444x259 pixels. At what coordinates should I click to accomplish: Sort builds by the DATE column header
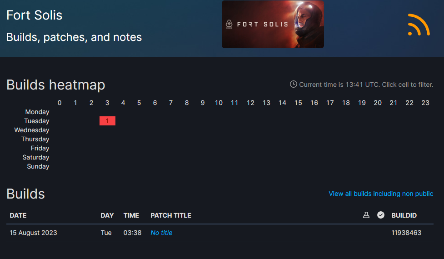click(x=18, y=215)
